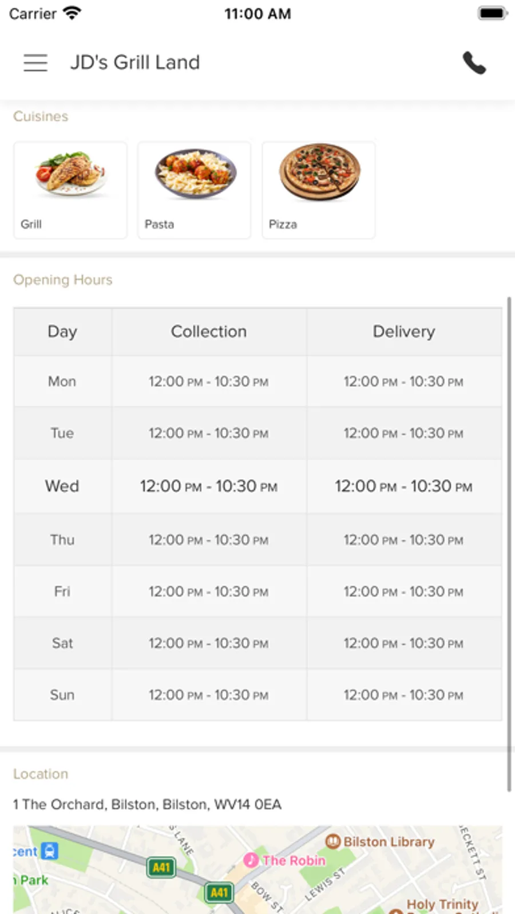The width and height of the screenshot is (515, 914).
Task: Tap the restaurant address text
Action: coord(147,804)
